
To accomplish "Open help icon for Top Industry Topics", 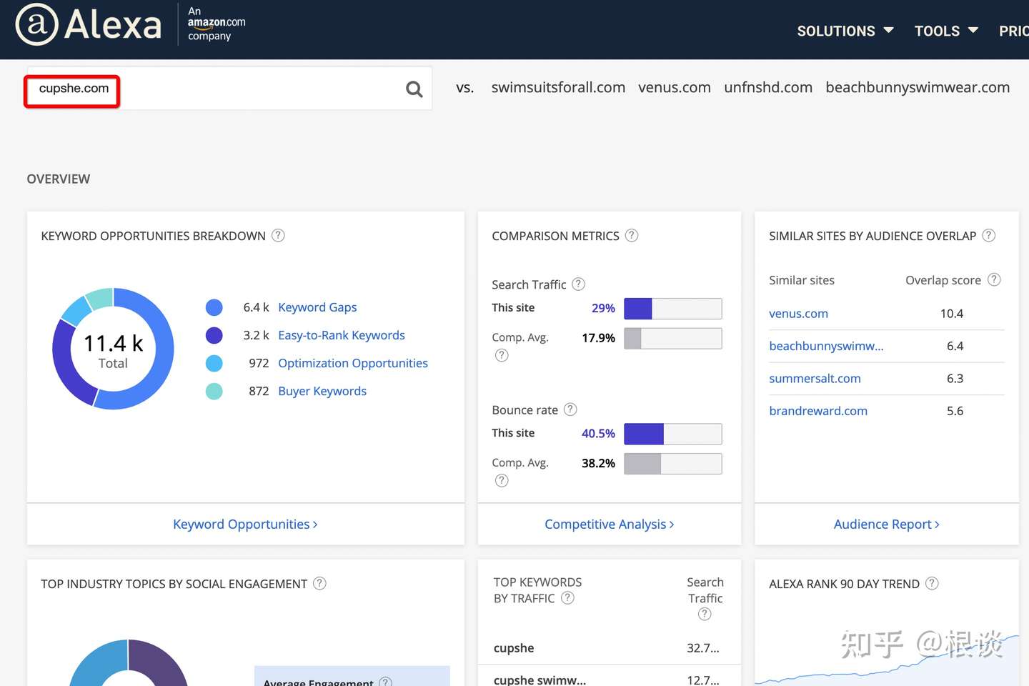I will click(320, 583).
